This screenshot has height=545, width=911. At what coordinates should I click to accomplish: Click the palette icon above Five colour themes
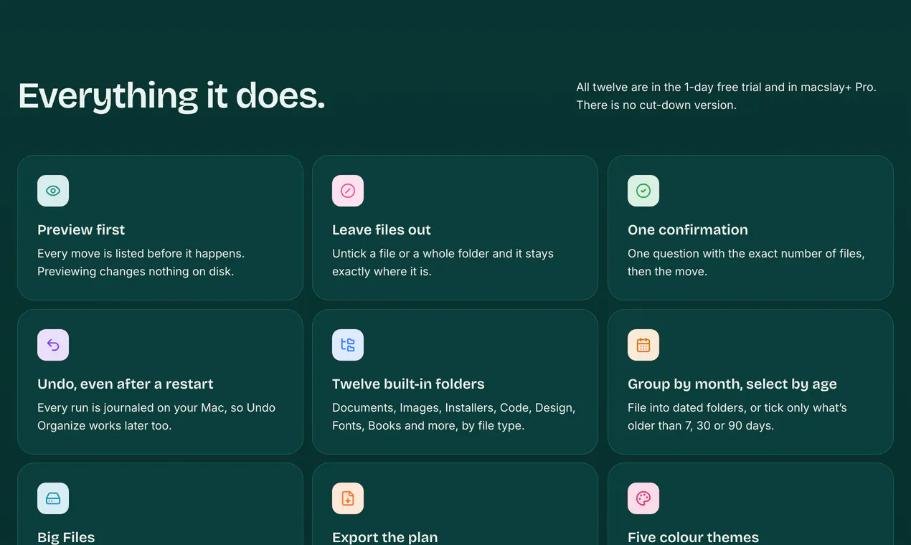[643, 498]
